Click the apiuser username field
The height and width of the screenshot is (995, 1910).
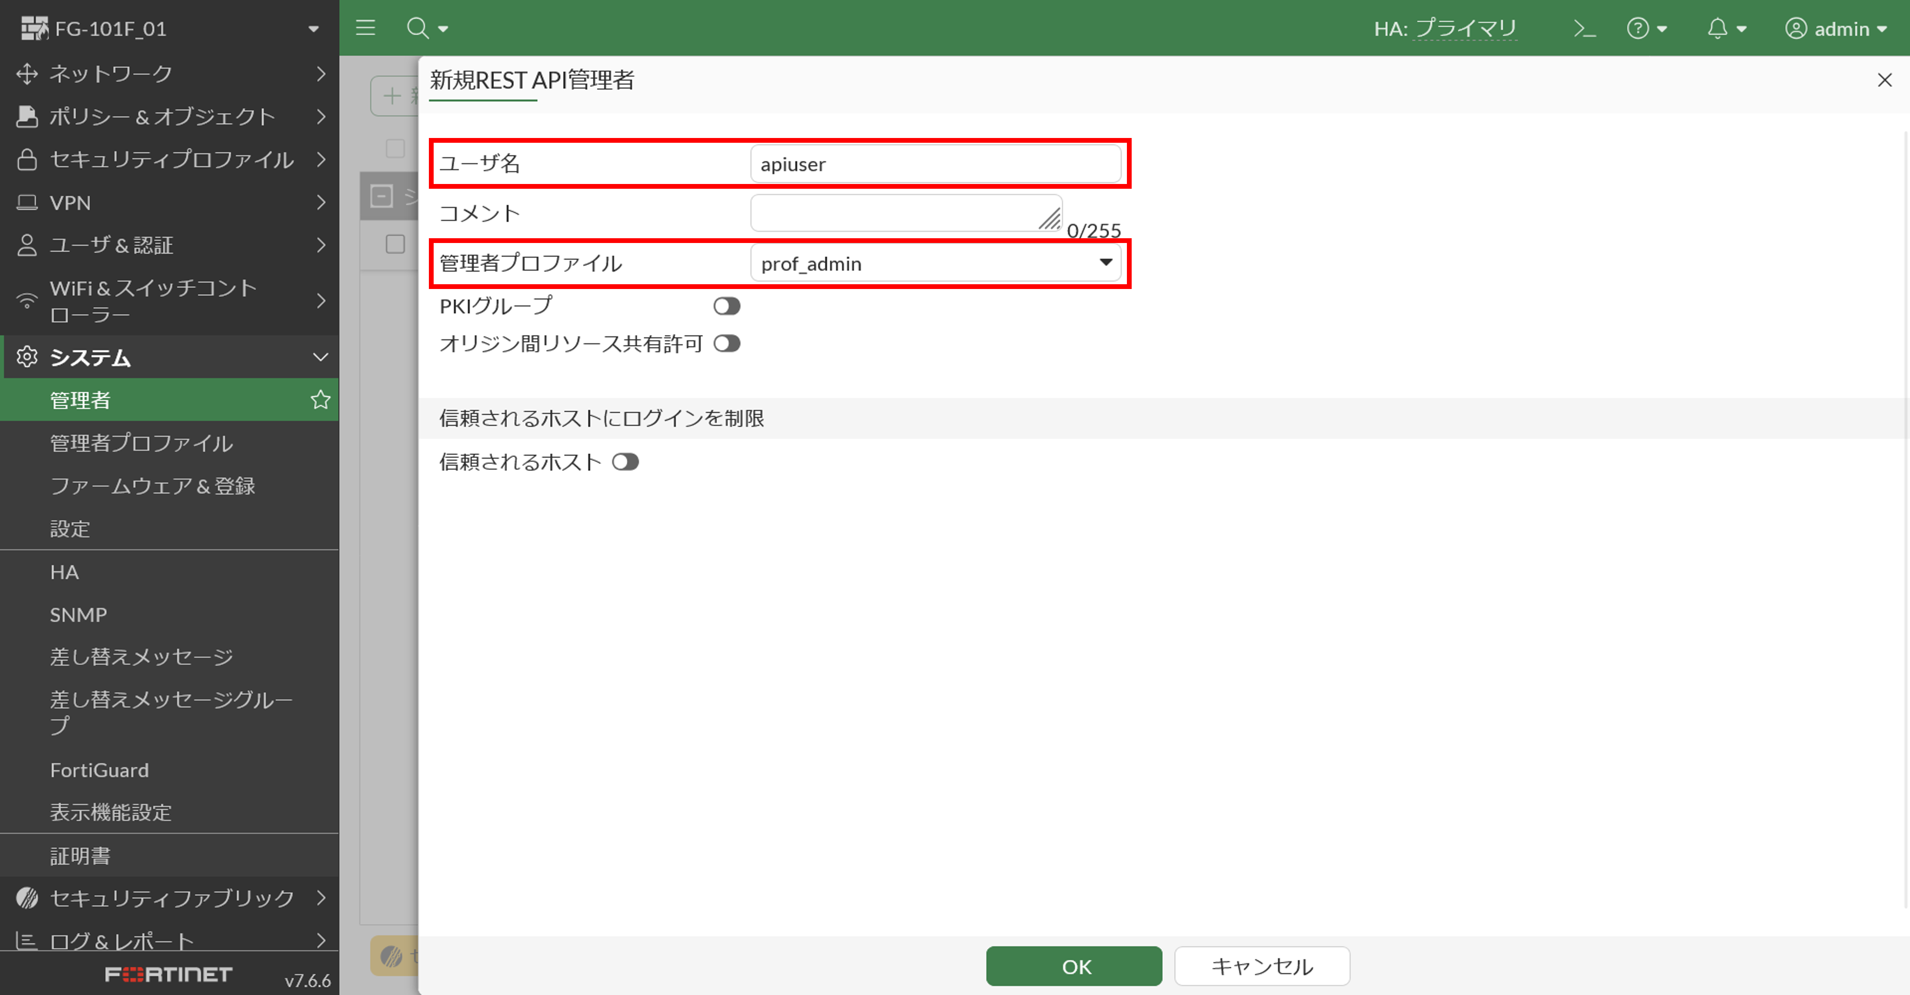(936, 164)
